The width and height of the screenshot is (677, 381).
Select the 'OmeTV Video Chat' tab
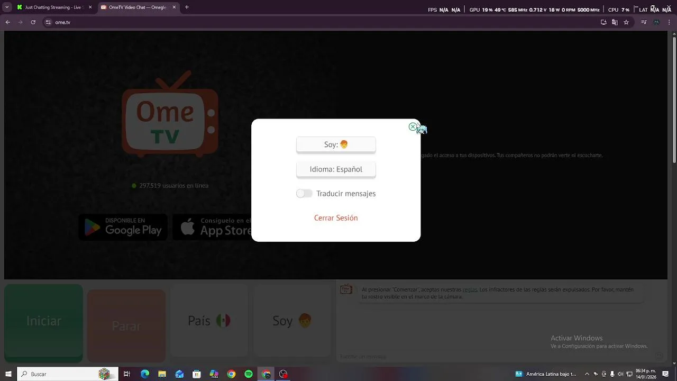(x=139, y=7)
